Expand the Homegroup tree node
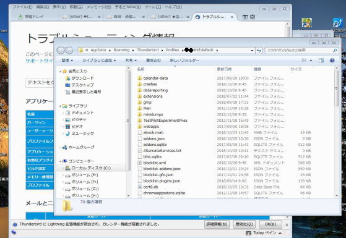This screenshot has width=346, height=238. click(x=61, y=147)
